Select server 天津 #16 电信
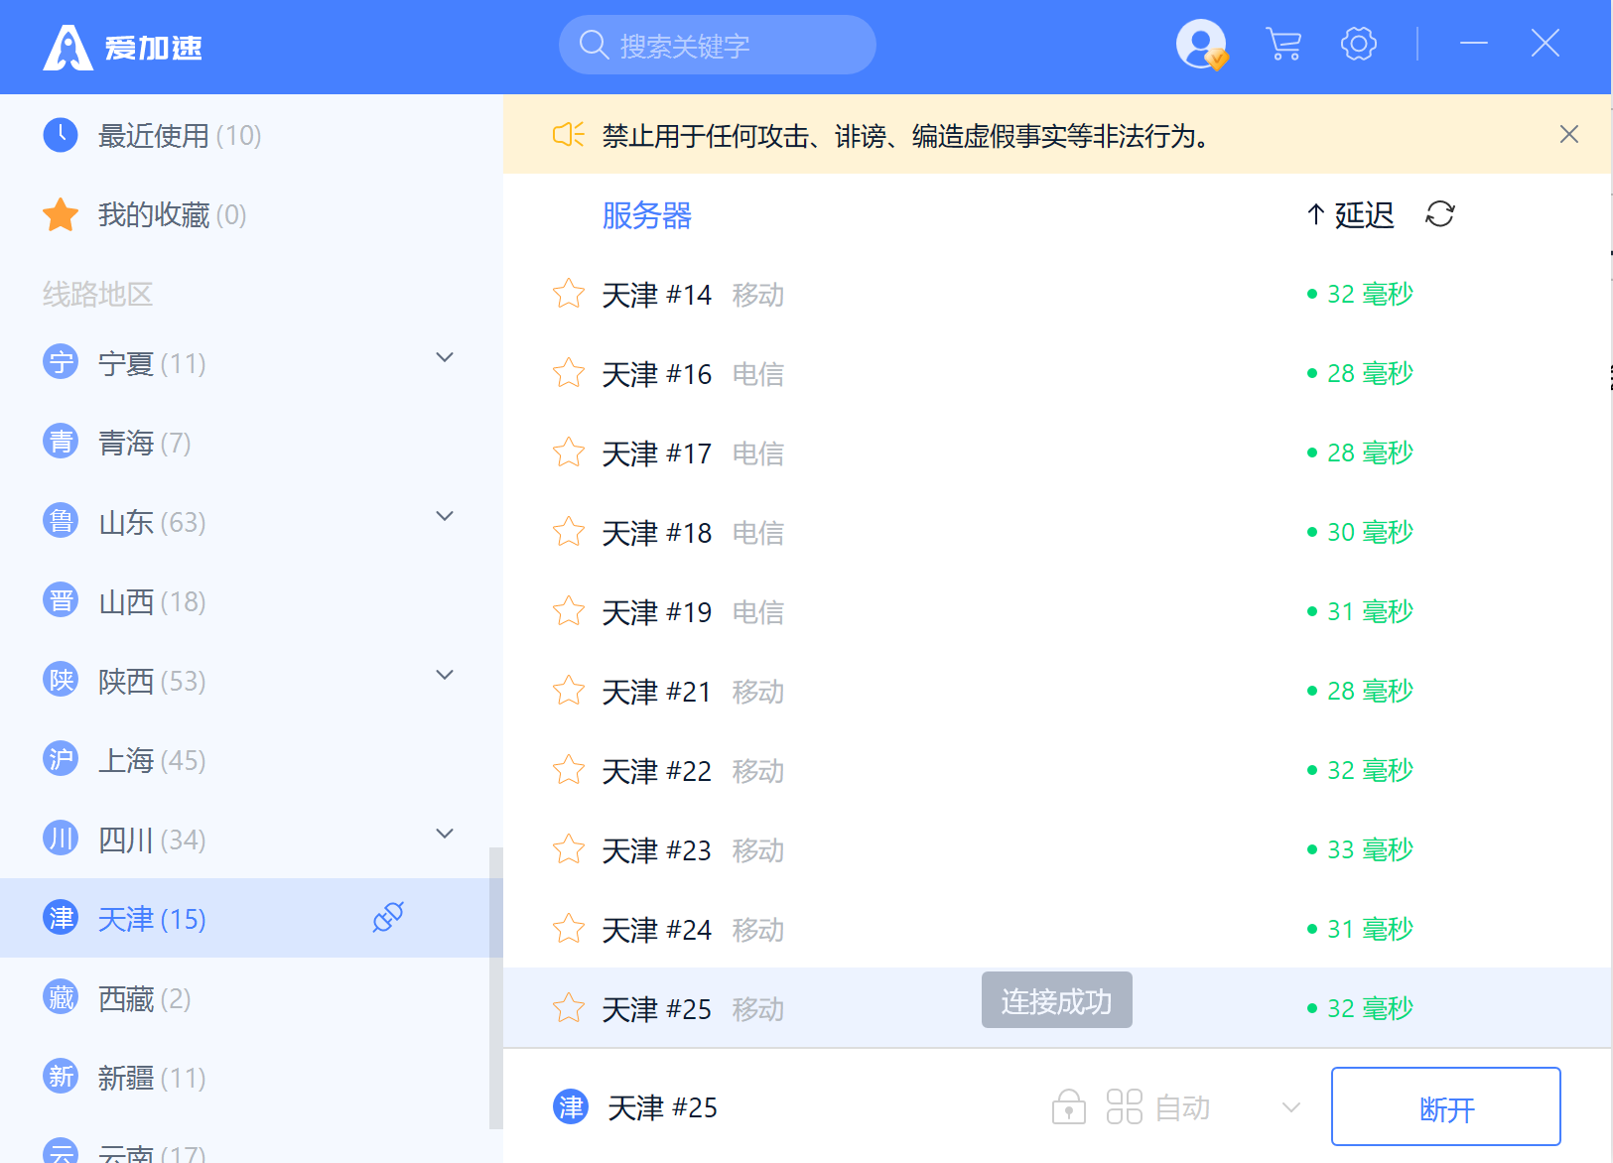The height and width of the screenshot is (1163, 1613). pos(1057,373)
